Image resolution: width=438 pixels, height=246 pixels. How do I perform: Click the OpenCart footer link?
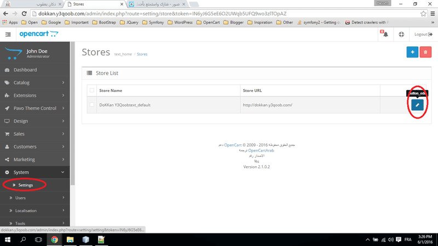[233, 145]
